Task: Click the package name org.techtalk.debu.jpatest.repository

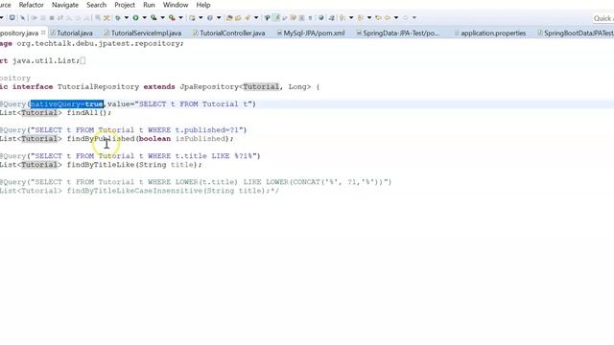Action: click(98, 43)
